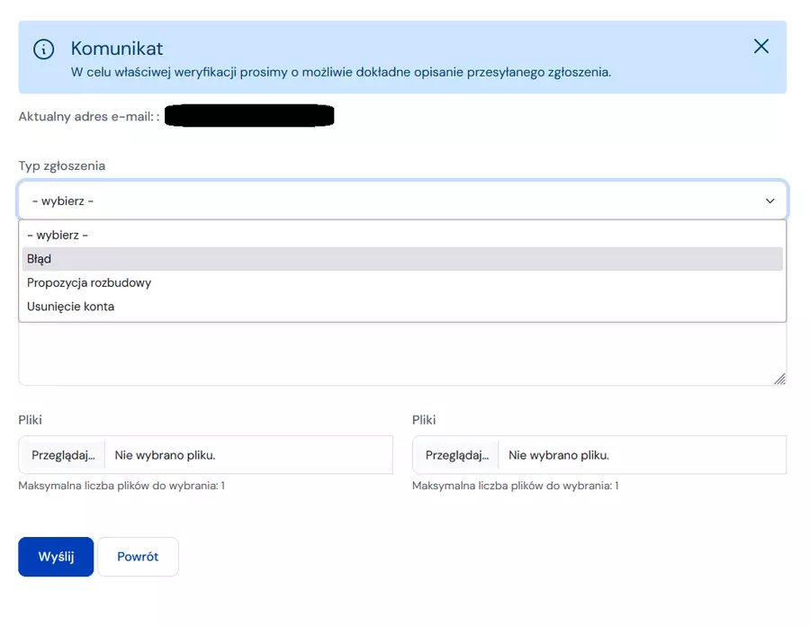This screenshot has height=626, width=810.
Task: Click the 'Komunikat' heading text
Action: [117, 49]
